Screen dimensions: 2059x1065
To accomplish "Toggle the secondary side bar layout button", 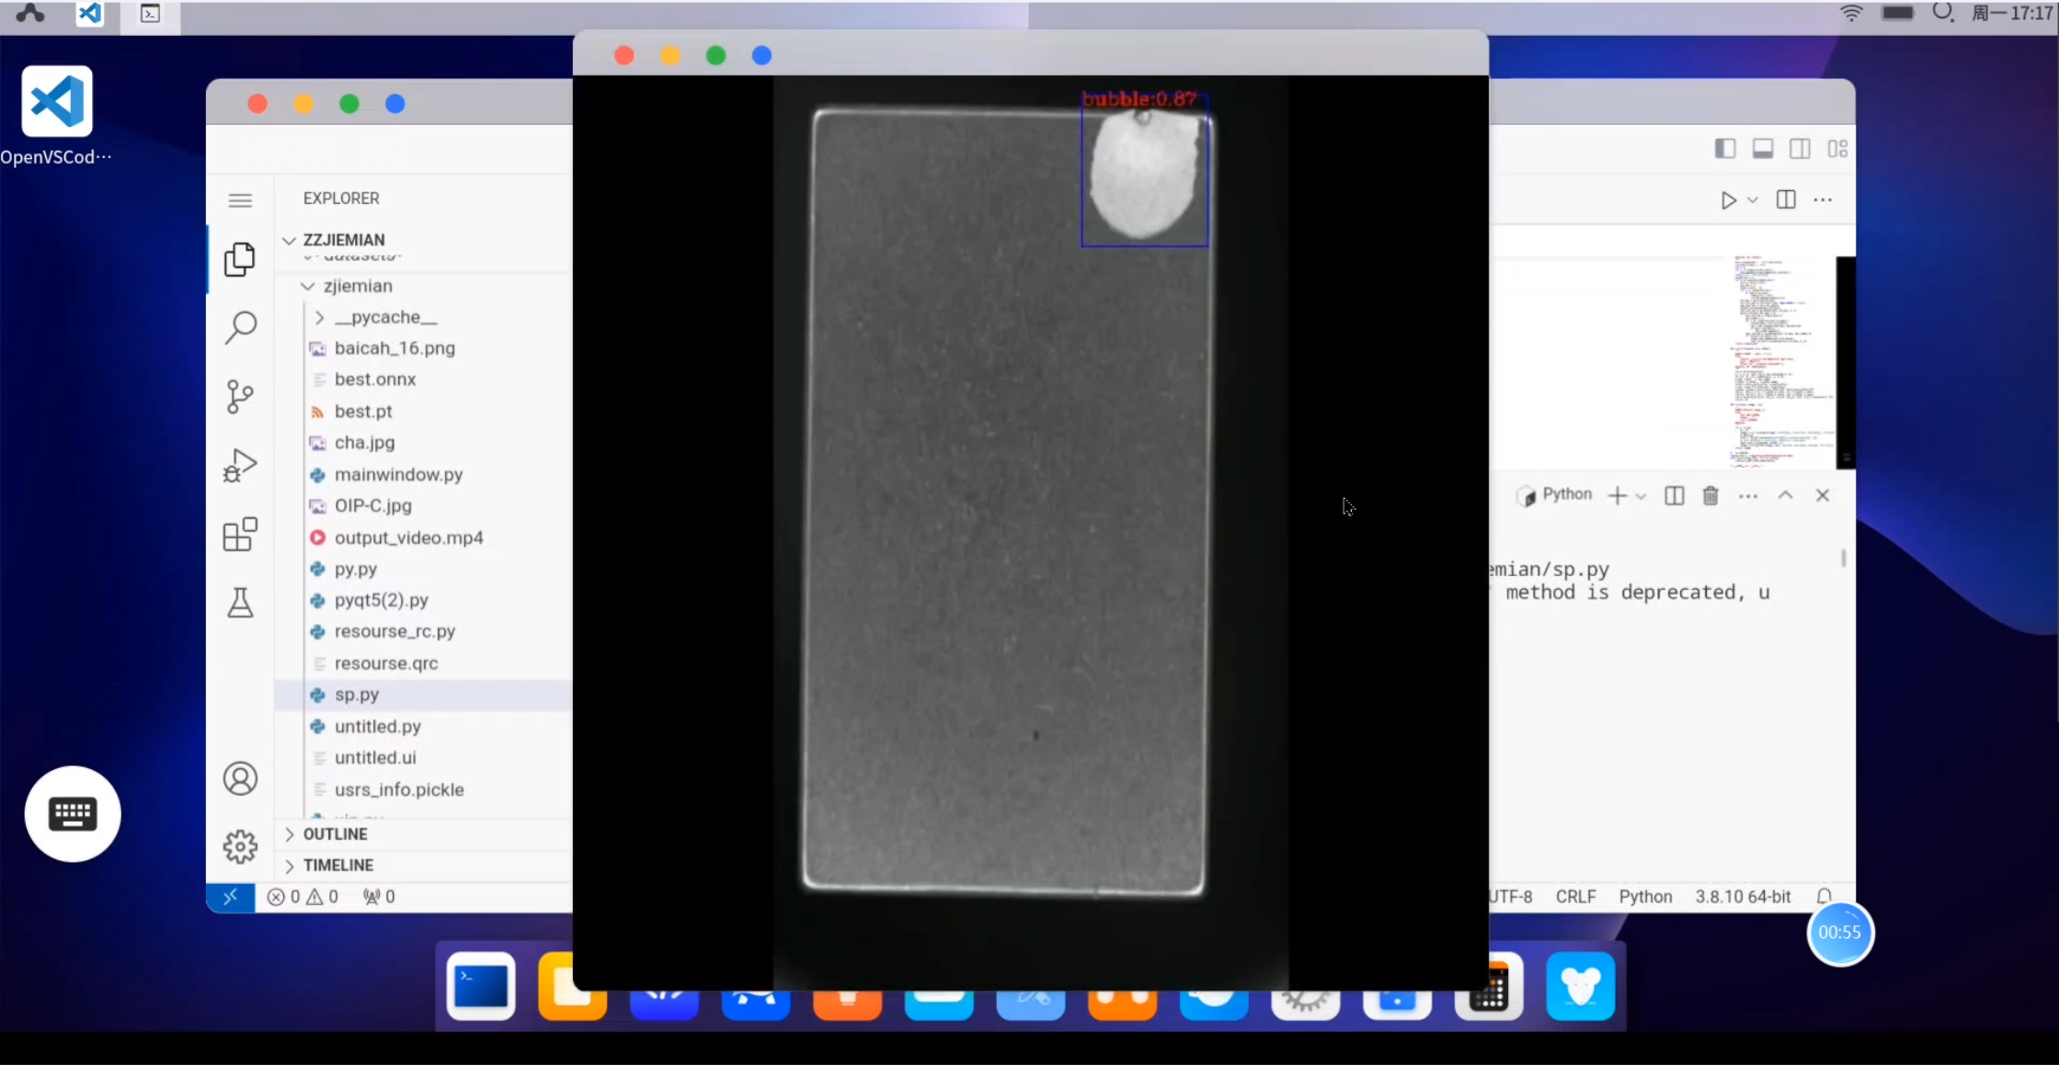I will click(1800, 149).
